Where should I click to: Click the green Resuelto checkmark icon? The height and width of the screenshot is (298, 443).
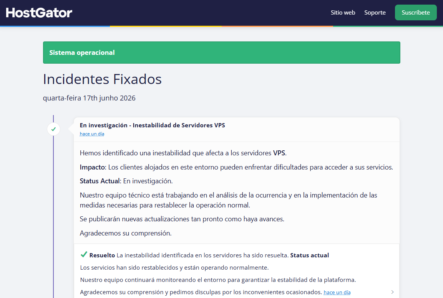click(x=84, y=254)
